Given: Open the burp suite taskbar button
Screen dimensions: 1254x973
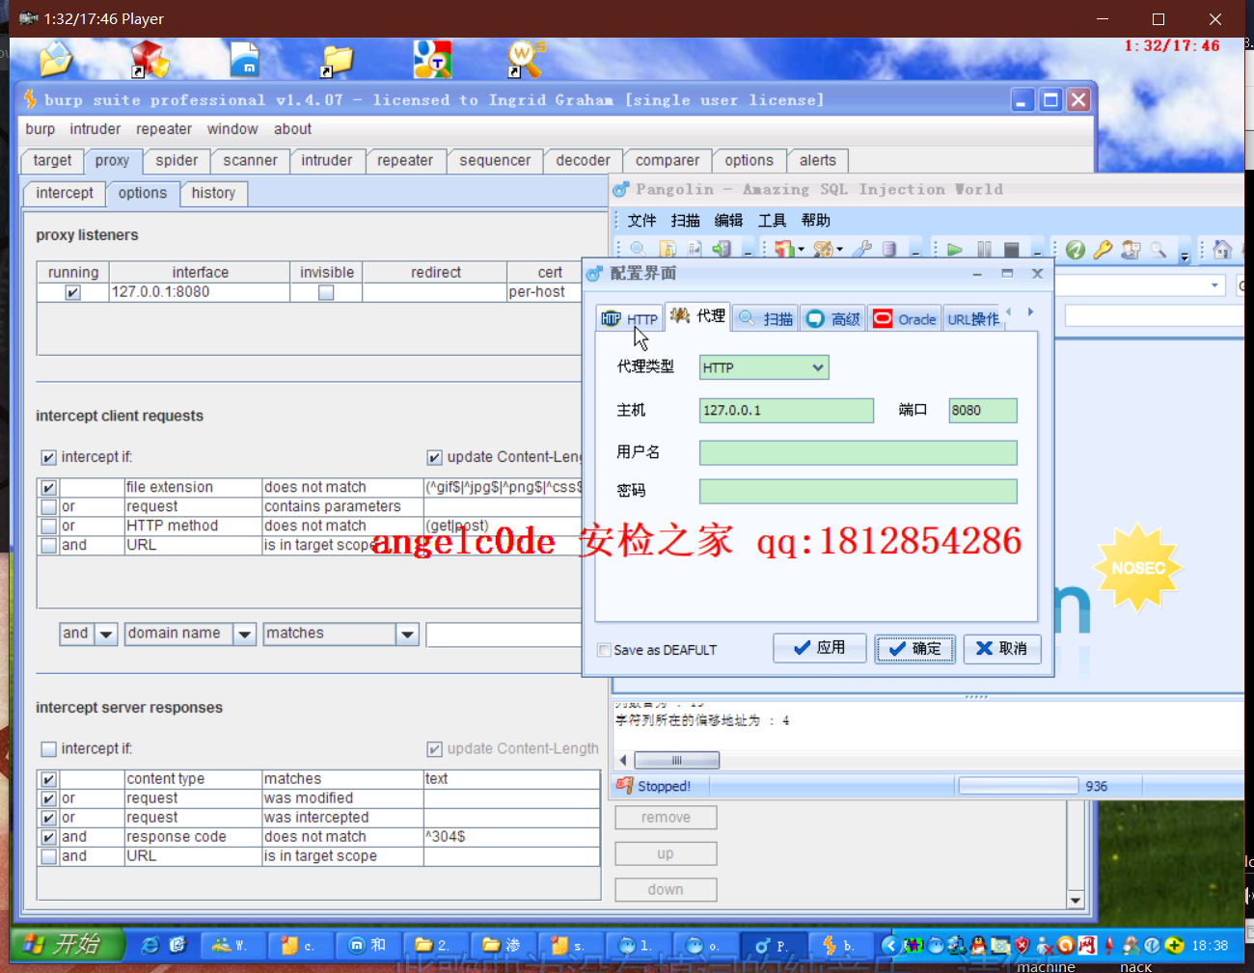Looking at the screenshot, I should pos(842,945).
